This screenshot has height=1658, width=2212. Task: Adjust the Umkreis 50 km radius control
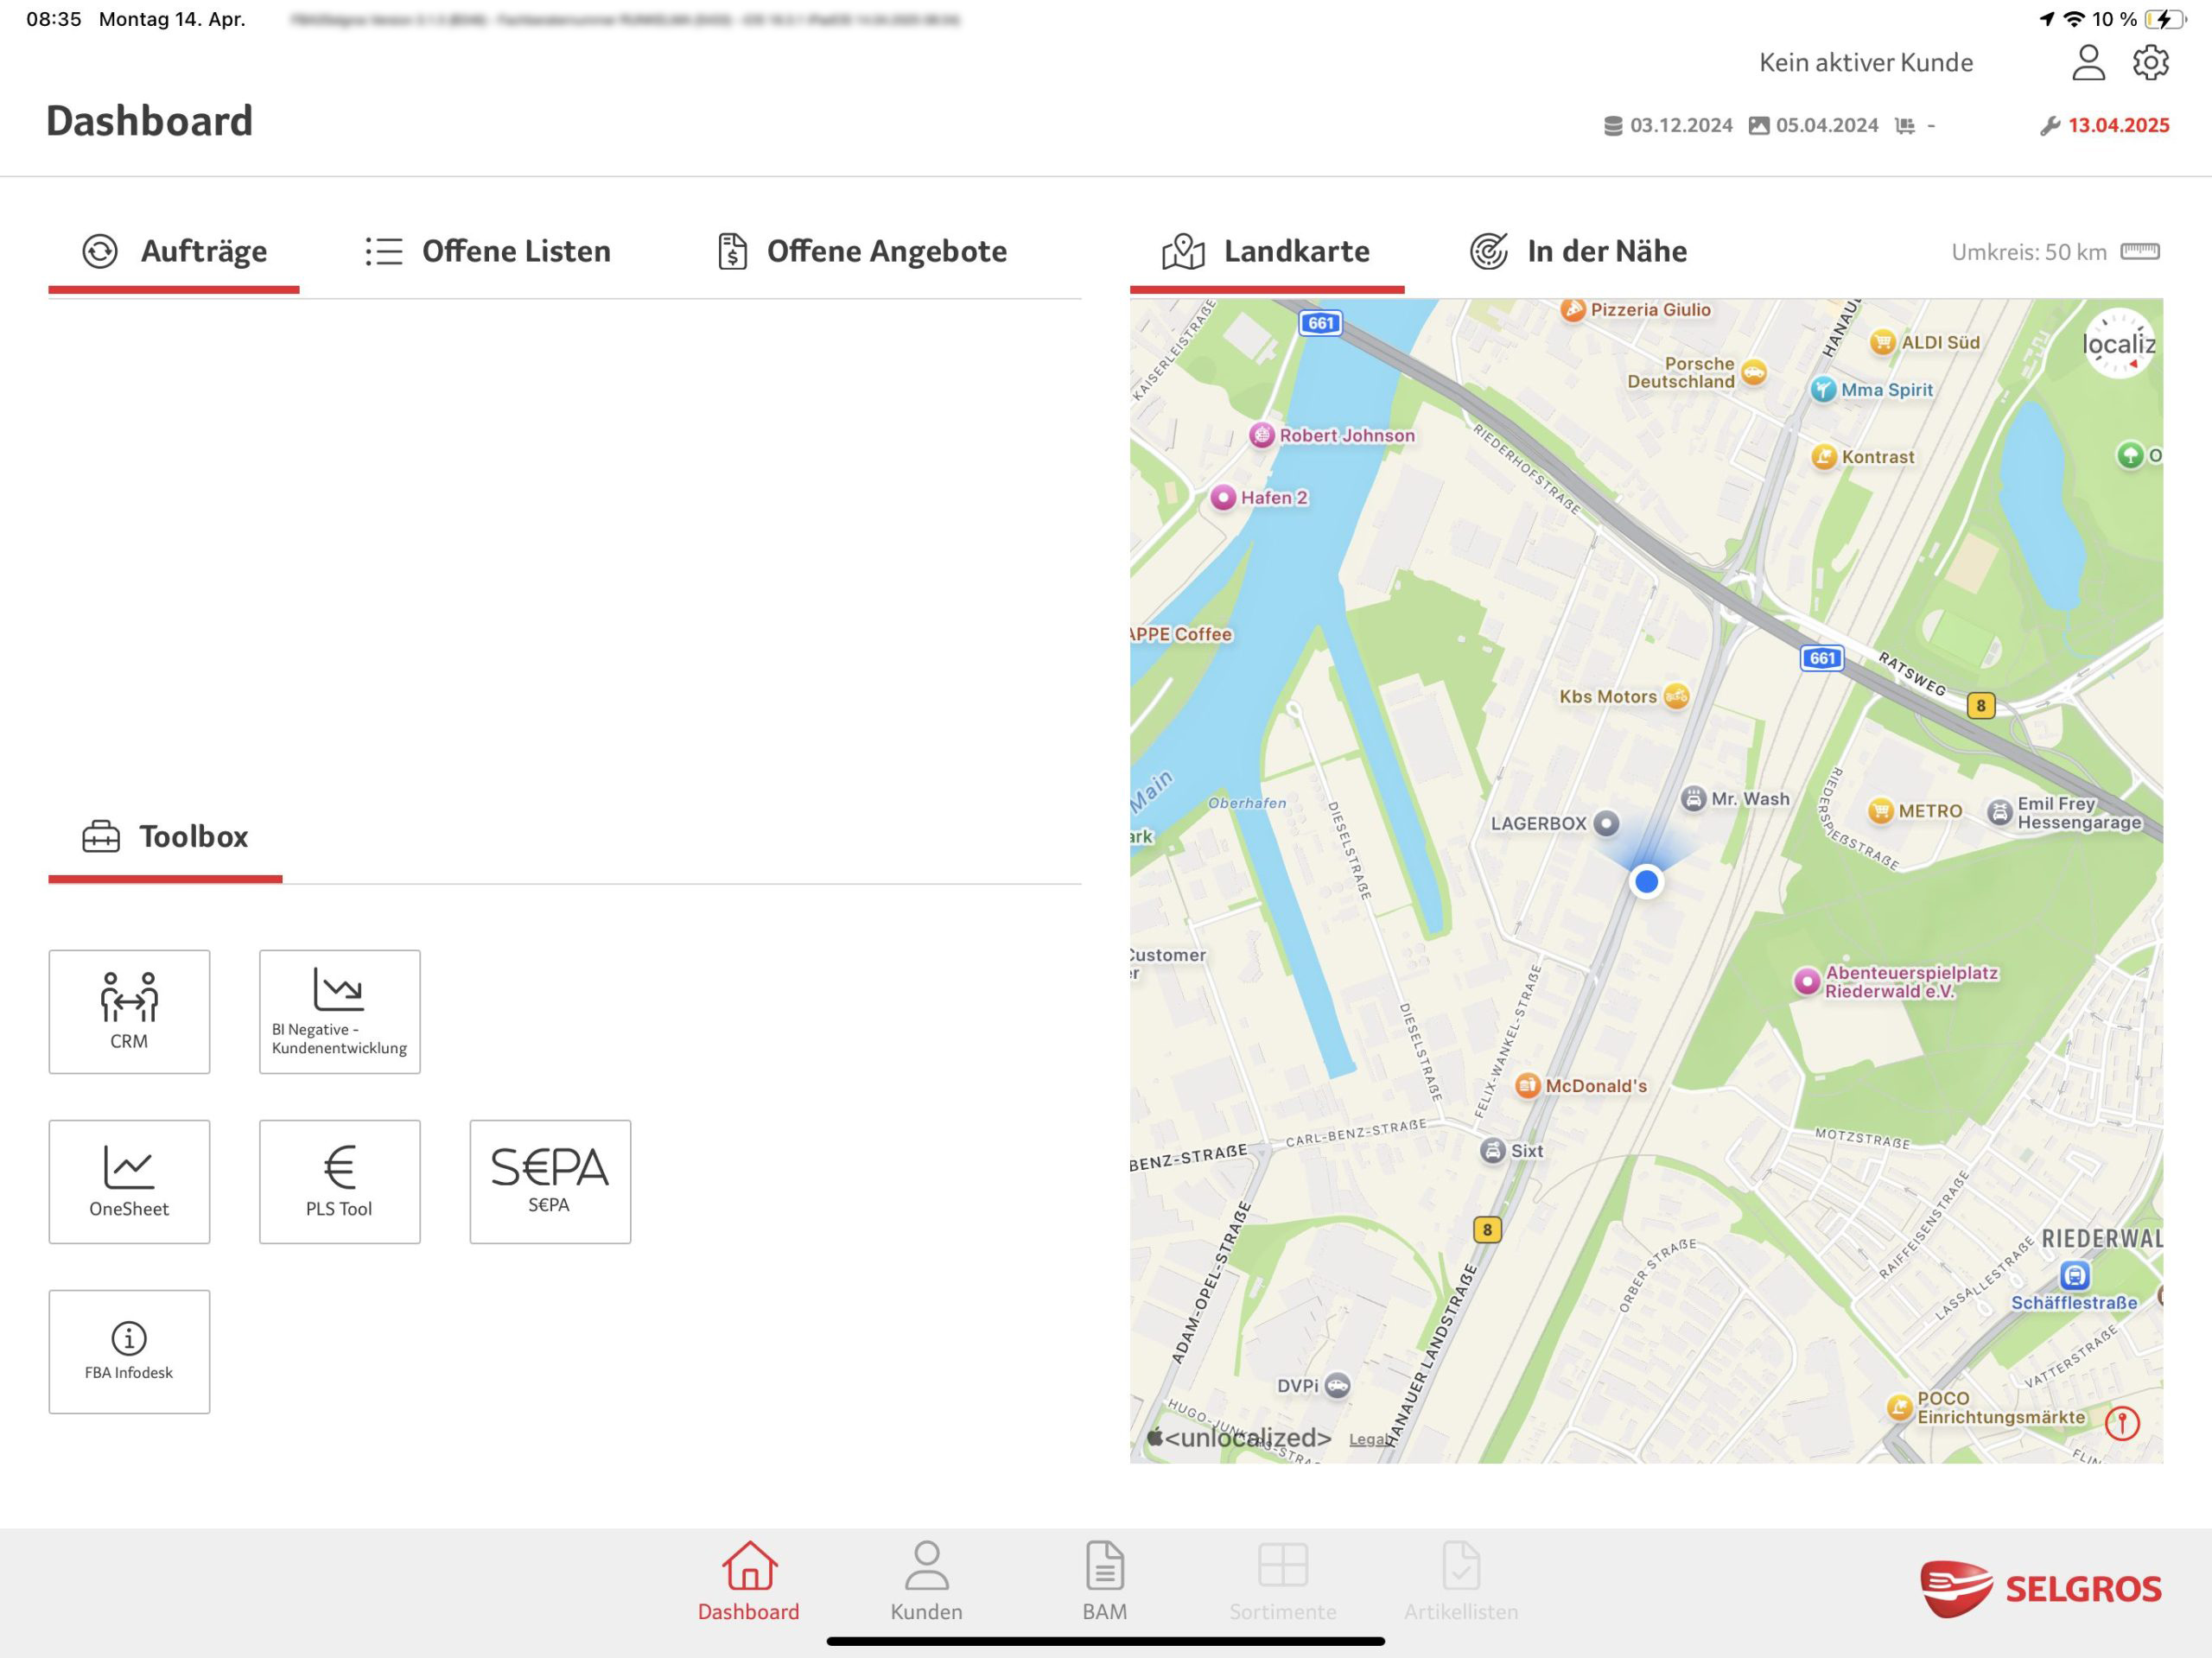(x=2139, y=251)
